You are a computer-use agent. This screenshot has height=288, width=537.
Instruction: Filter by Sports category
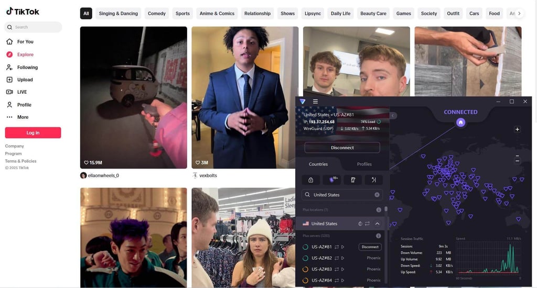coord(182,13)
